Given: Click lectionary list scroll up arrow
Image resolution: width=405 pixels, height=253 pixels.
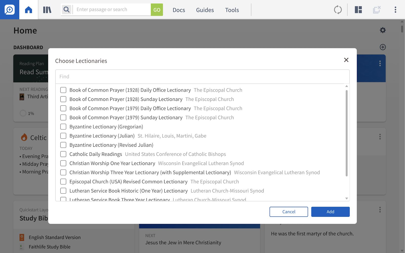Looking at the screenshot, I should pos(347,86).
